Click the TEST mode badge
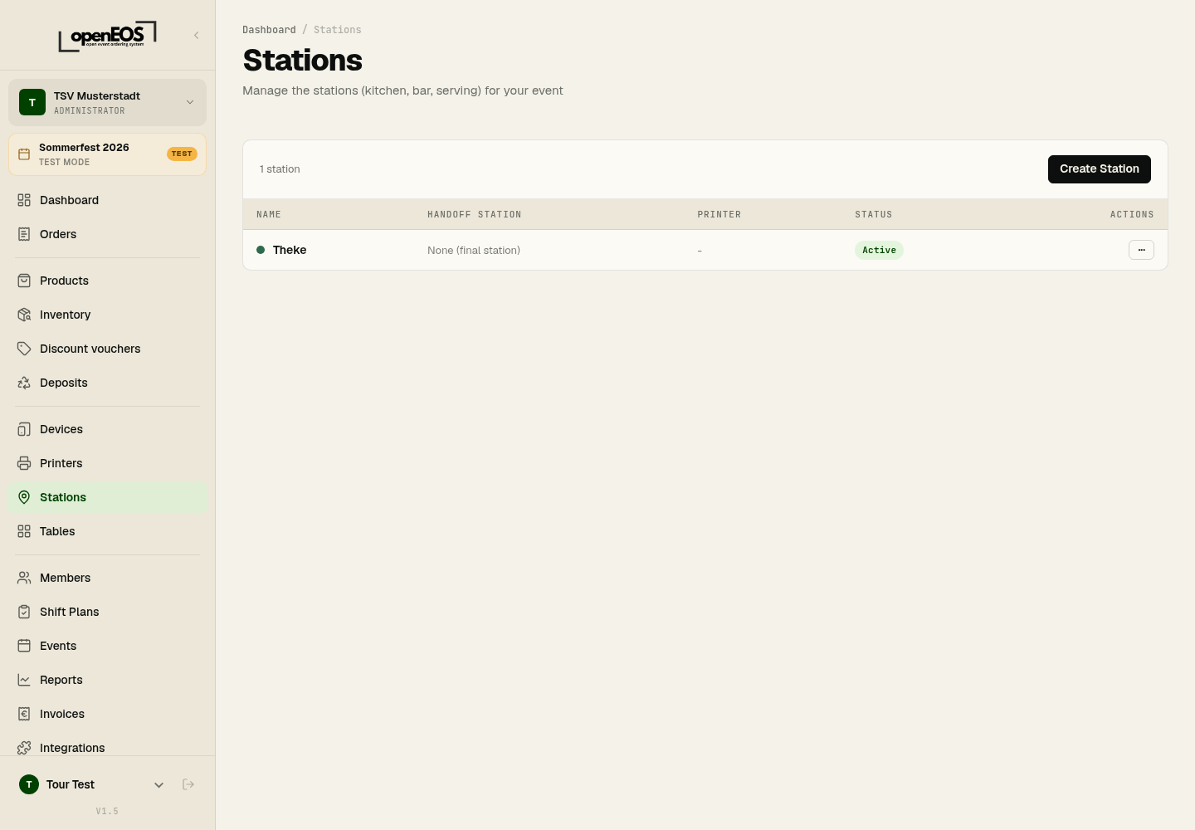1195x830 pixels. point(182,154)
